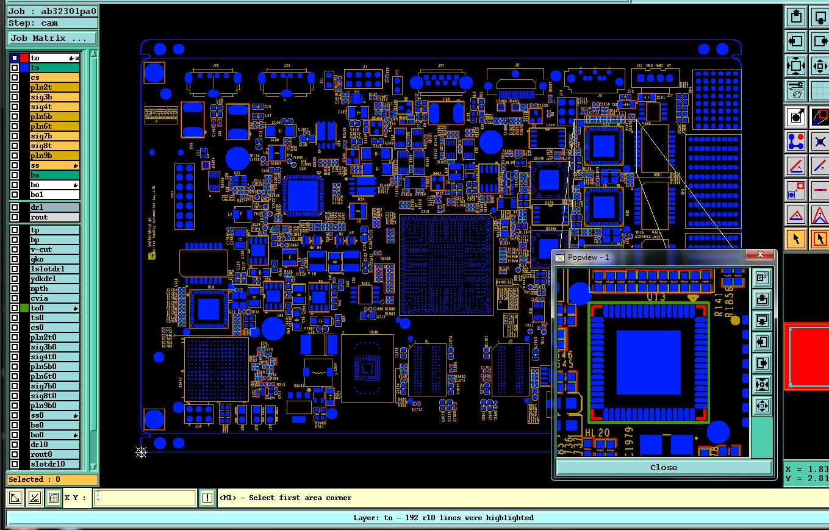Select the yellow arrow pointer tool
This screenshot has height=530, width=829.
(x=796, y=238)
